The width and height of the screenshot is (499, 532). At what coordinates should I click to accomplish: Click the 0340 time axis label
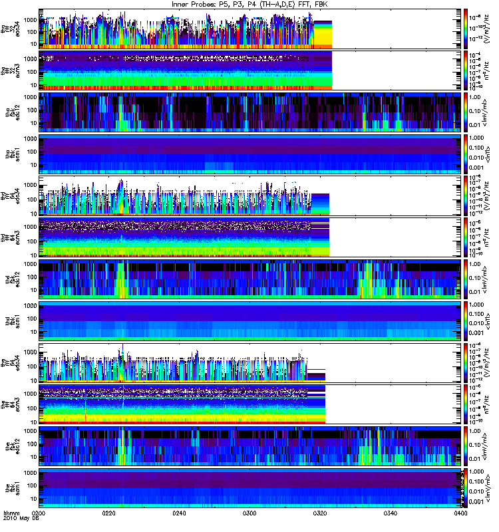click(x=391, y=513)
